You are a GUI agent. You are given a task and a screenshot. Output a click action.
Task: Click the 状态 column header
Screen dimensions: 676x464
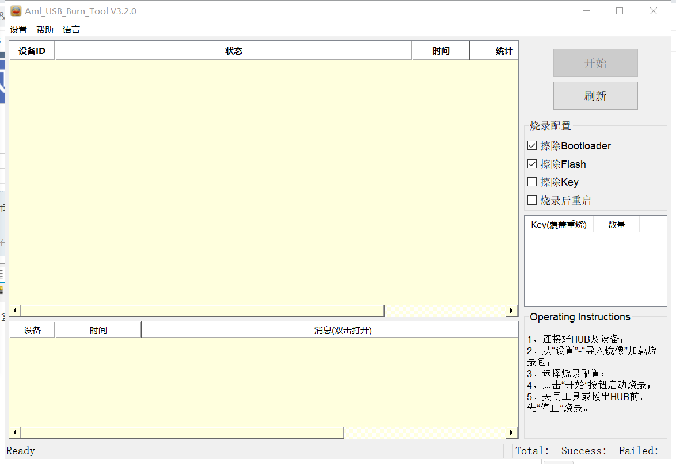coord(233,51)
